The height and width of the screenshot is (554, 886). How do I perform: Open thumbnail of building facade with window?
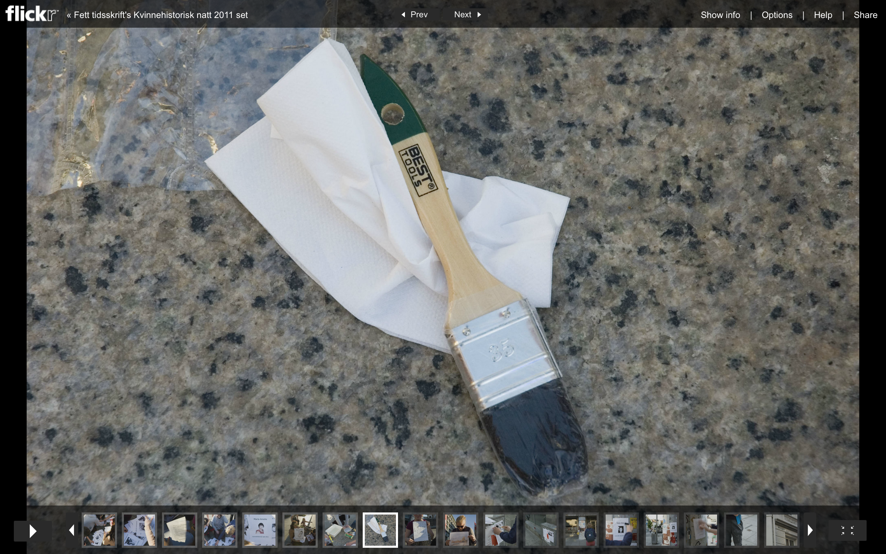pos(782,530)
